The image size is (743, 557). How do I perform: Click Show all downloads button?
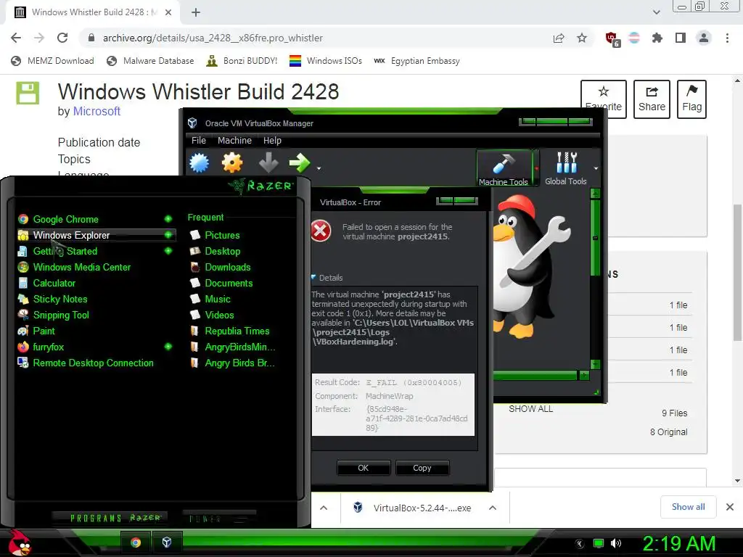click(688, 507)
